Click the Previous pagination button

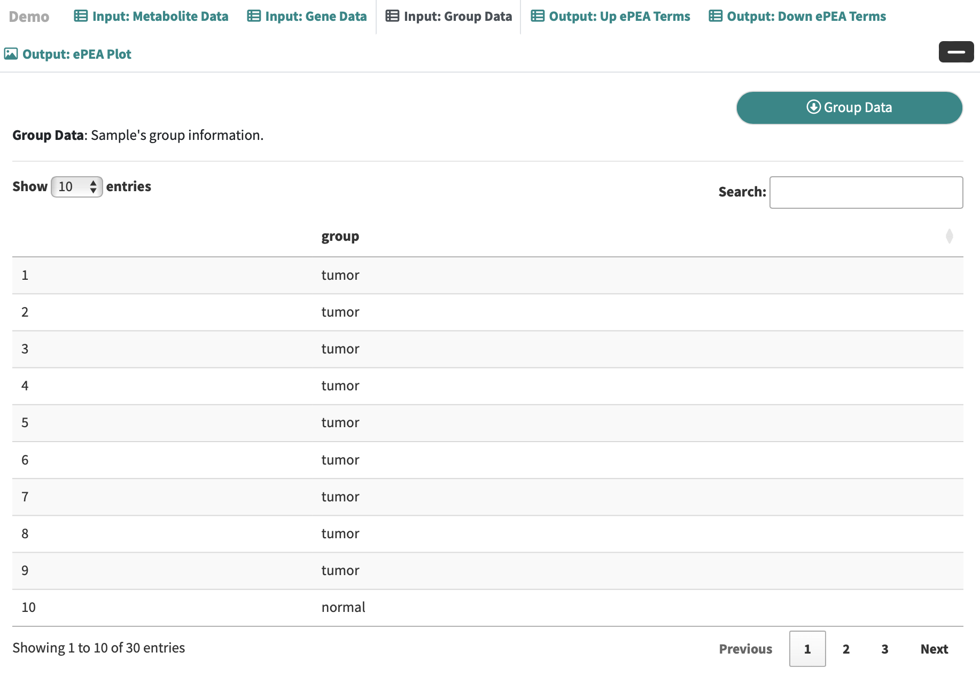click(745, 649)
